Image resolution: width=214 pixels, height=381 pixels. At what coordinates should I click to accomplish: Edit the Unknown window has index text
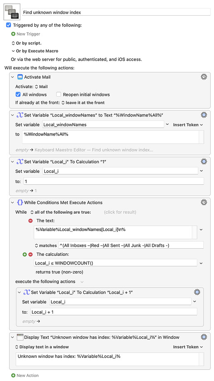pyautogui.click(x=107, y=359)
